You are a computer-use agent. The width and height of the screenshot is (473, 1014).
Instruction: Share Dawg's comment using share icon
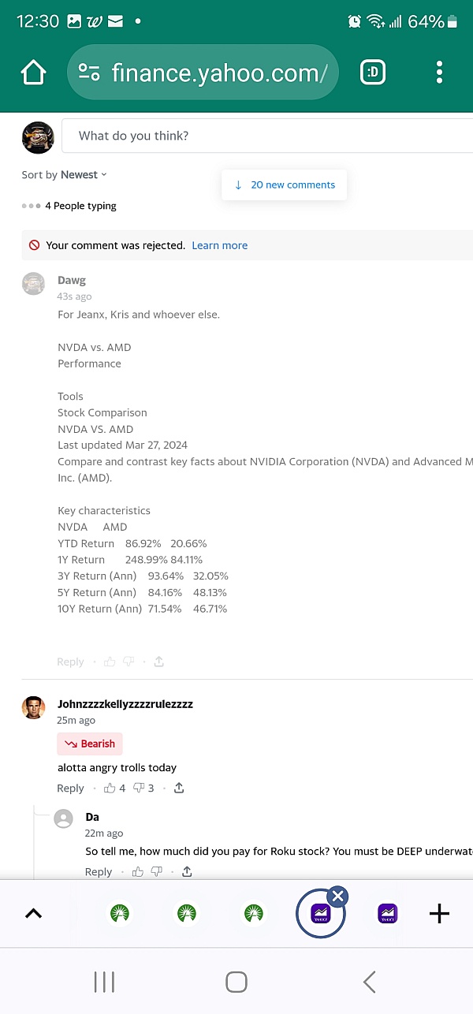tap(159, 662)
